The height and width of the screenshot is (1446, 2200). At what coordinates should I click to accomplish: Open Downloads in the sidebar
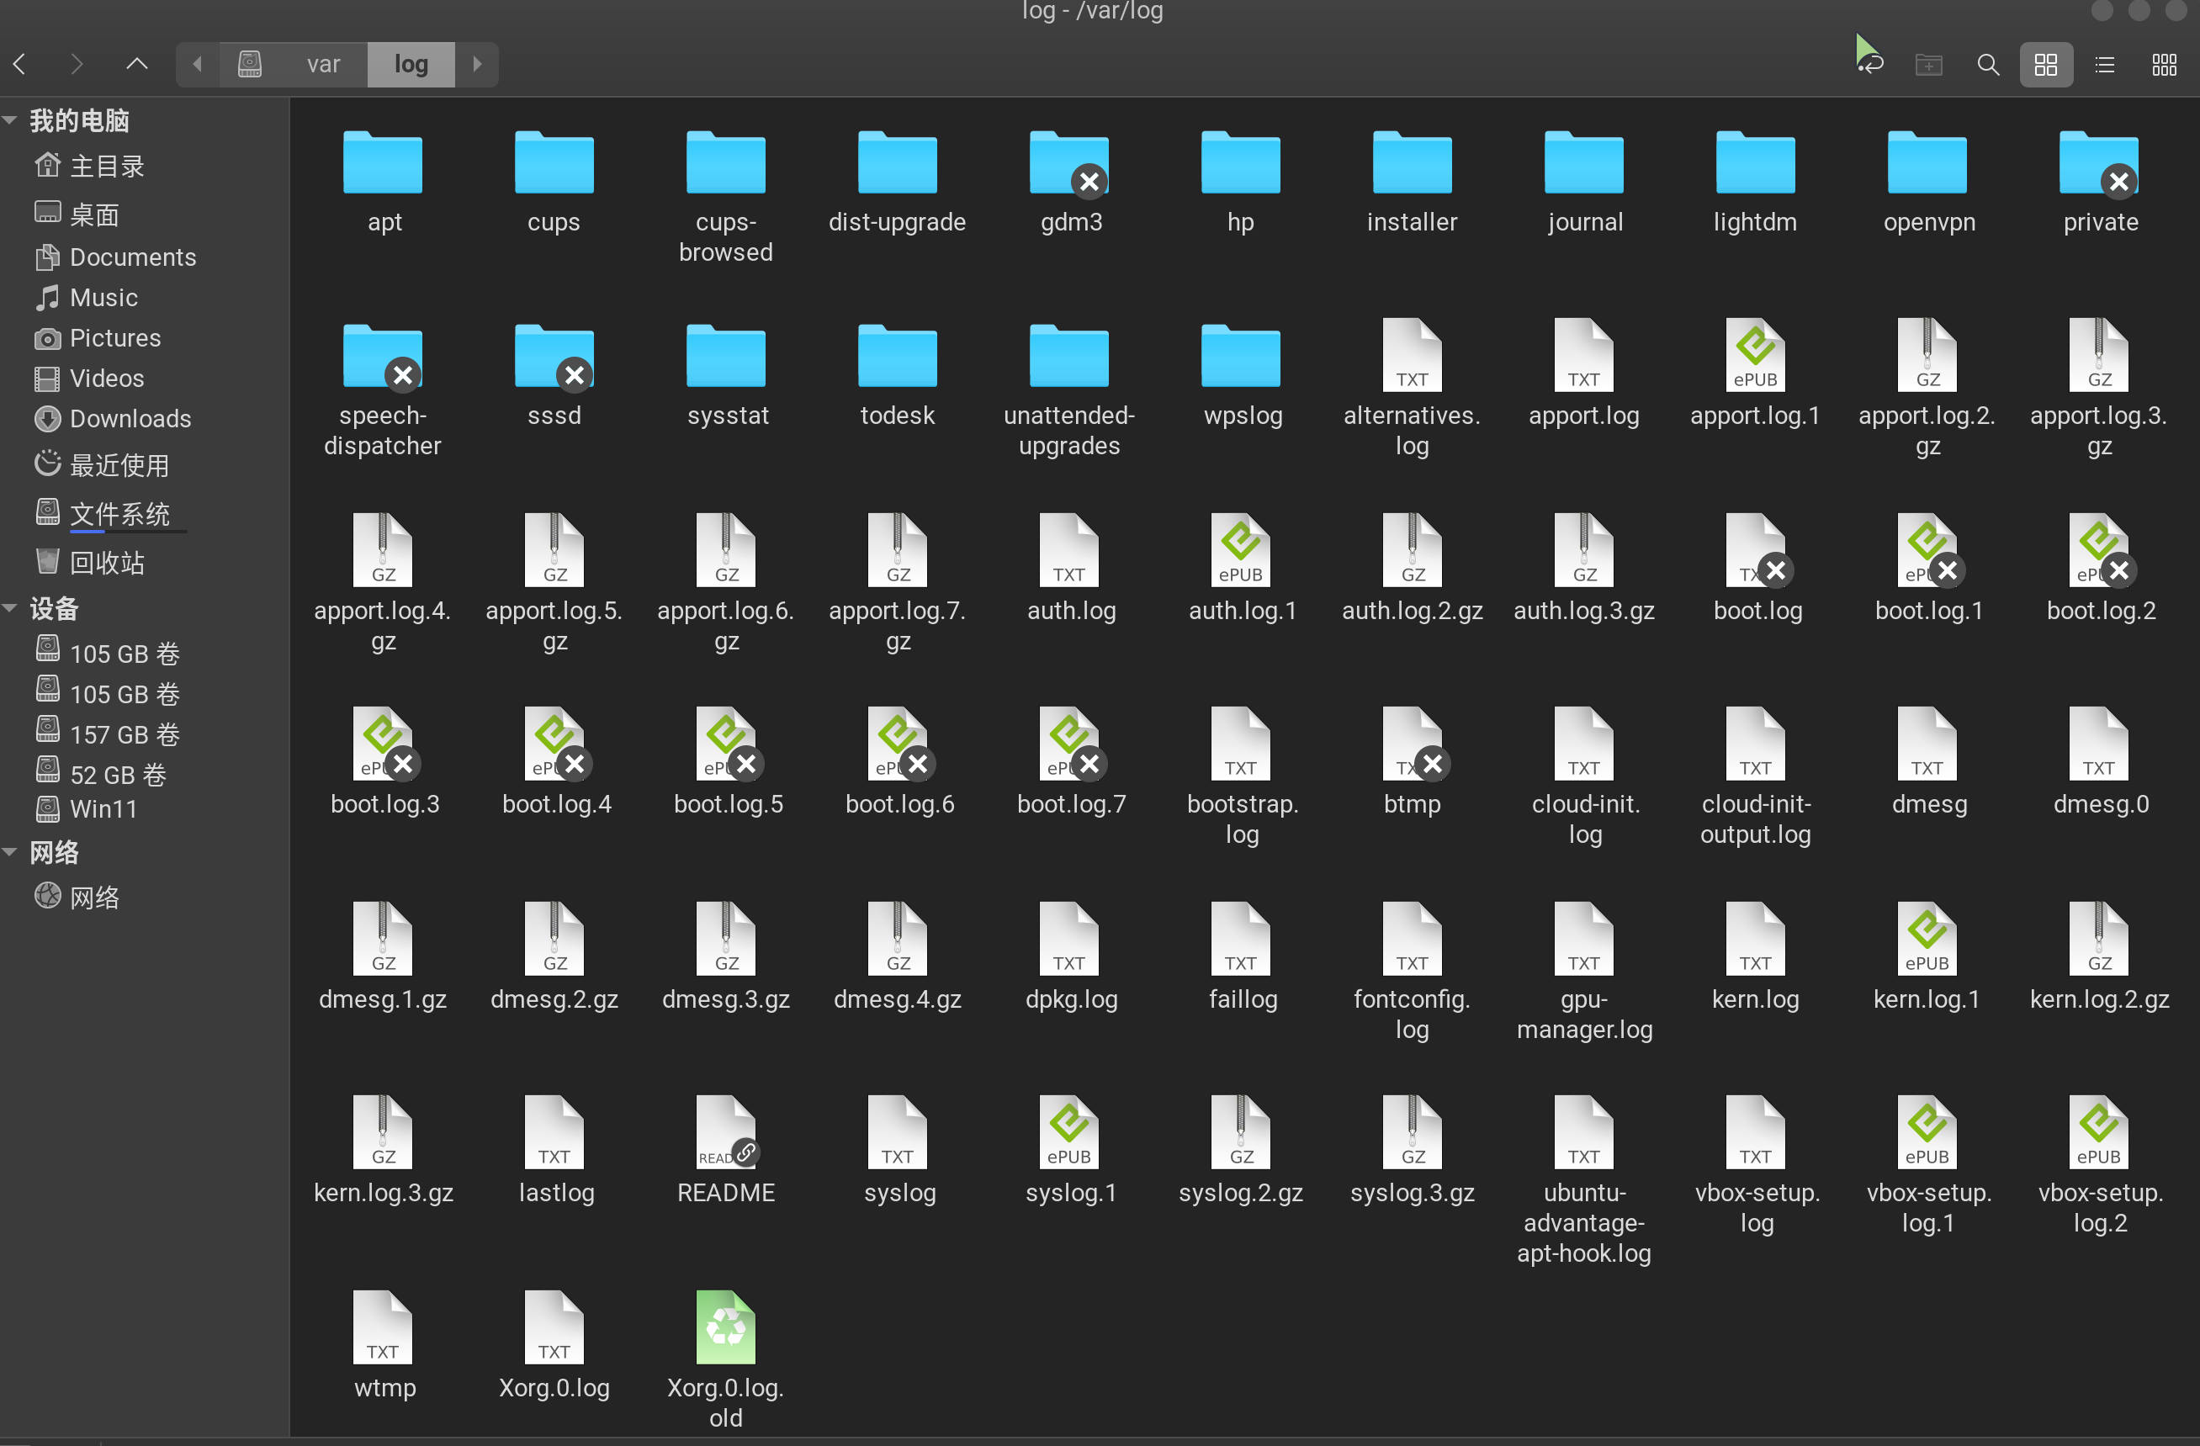pyautogui.click(x=113, y=419)
